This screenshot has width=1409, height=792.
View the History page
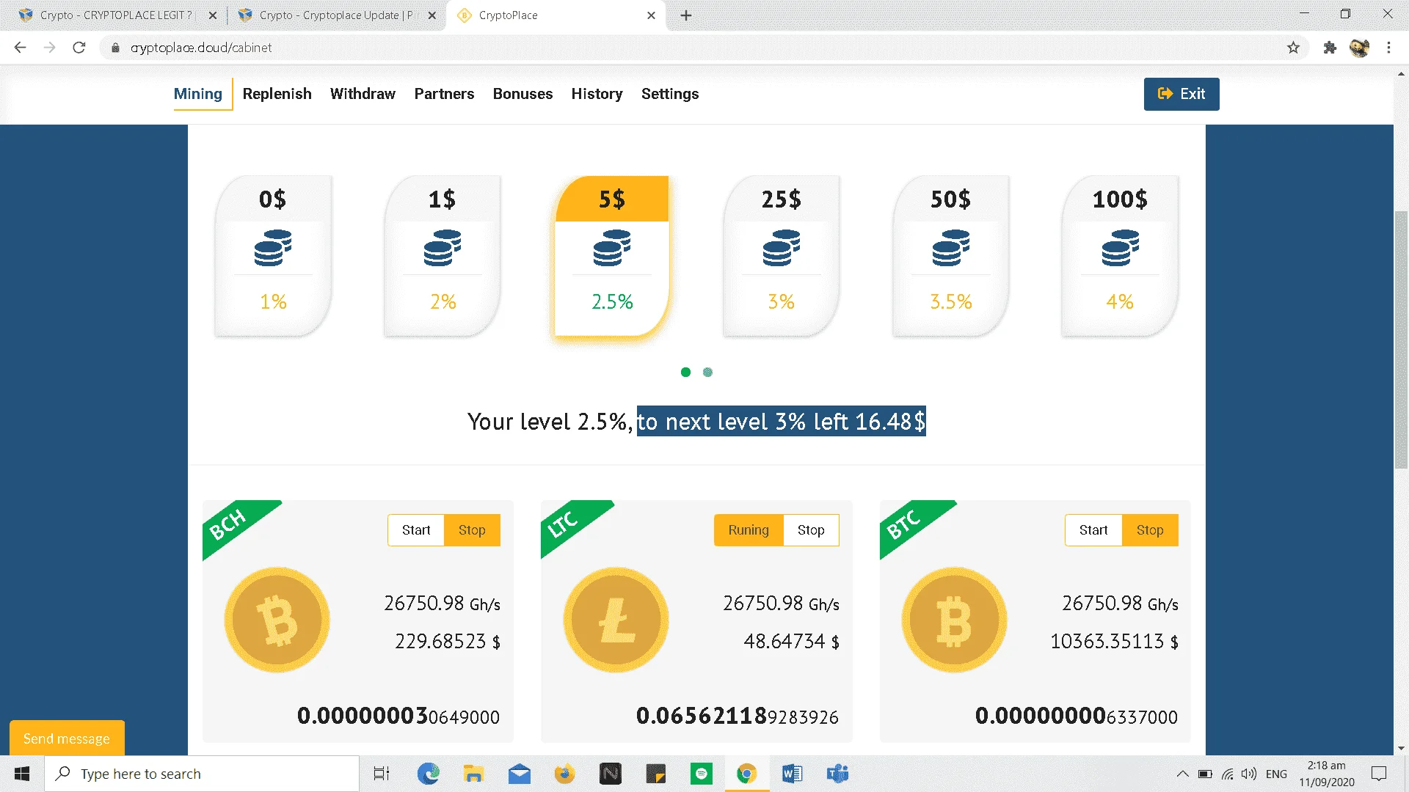597,94
